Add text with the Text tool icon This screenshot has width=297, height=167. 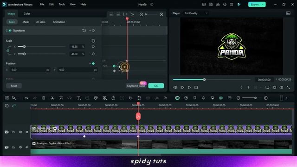click(78, 98)
